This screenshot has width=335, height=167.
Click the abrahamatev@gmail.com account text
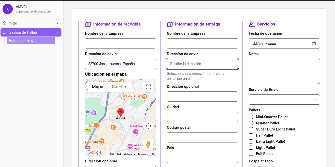[33, 11]
